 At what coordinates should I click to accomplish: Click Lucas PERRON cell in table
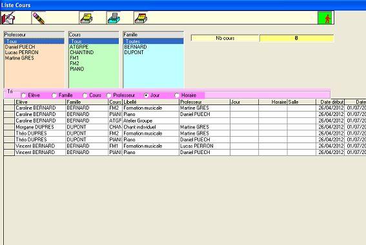point(205,146)
